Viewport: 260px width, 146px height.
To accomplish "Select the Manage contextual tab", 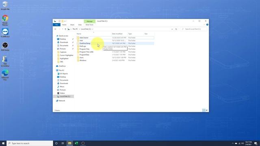I will click(x=89, y=21).
